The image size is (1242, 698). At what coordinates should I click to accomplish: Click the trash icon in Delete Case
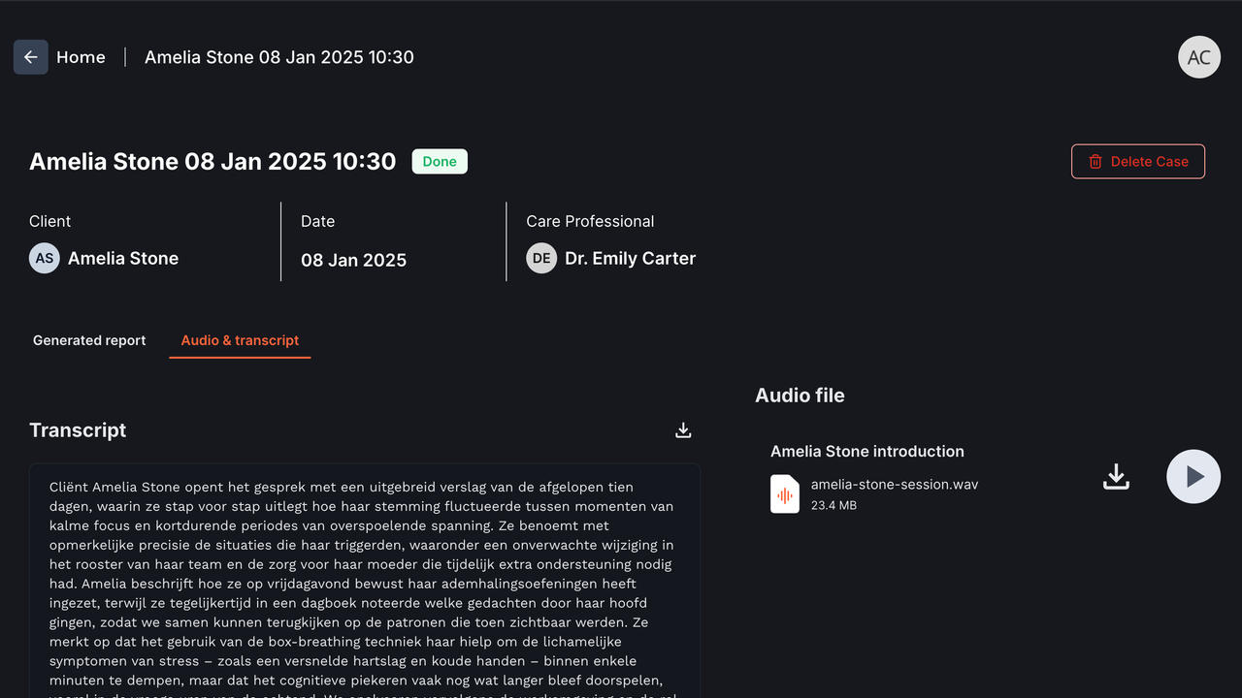1095,162
